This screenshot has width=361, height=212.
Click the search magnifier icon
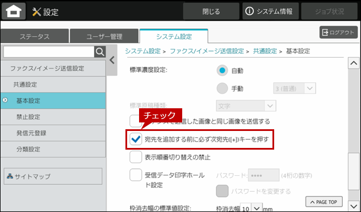tap(100, 52)
